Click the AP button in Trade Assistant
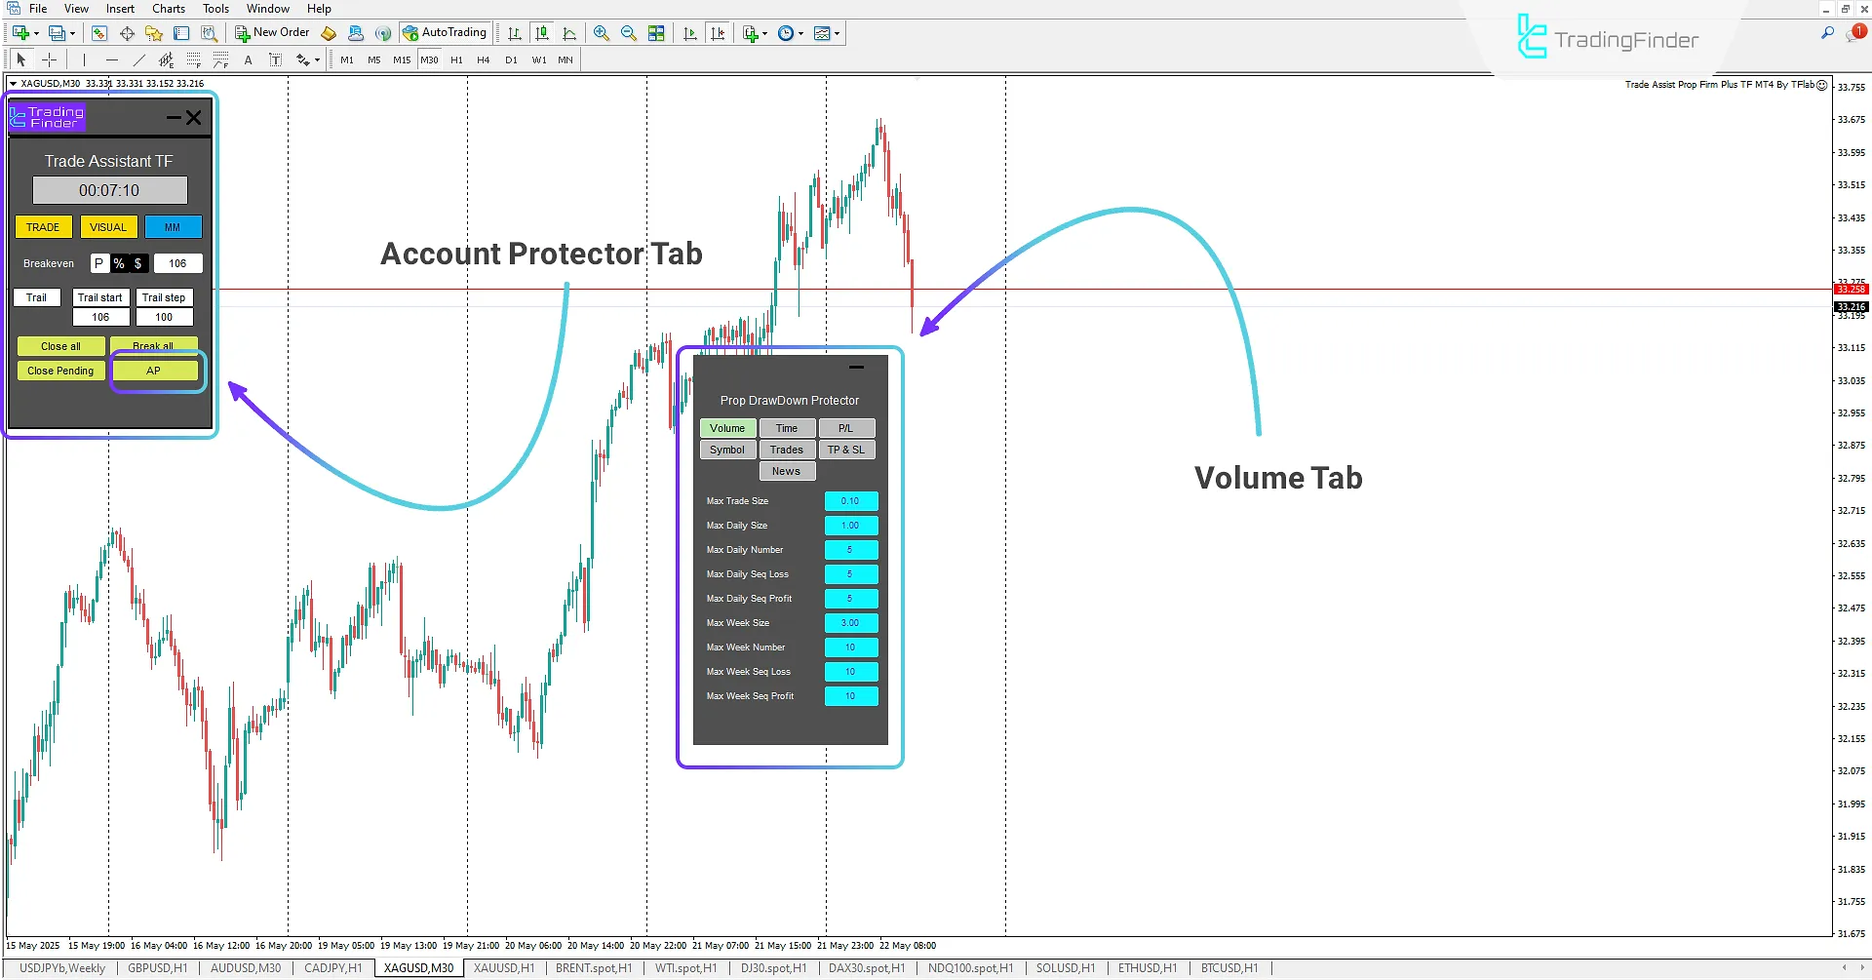Viewport: 1872px width, 980px height. 154,371
